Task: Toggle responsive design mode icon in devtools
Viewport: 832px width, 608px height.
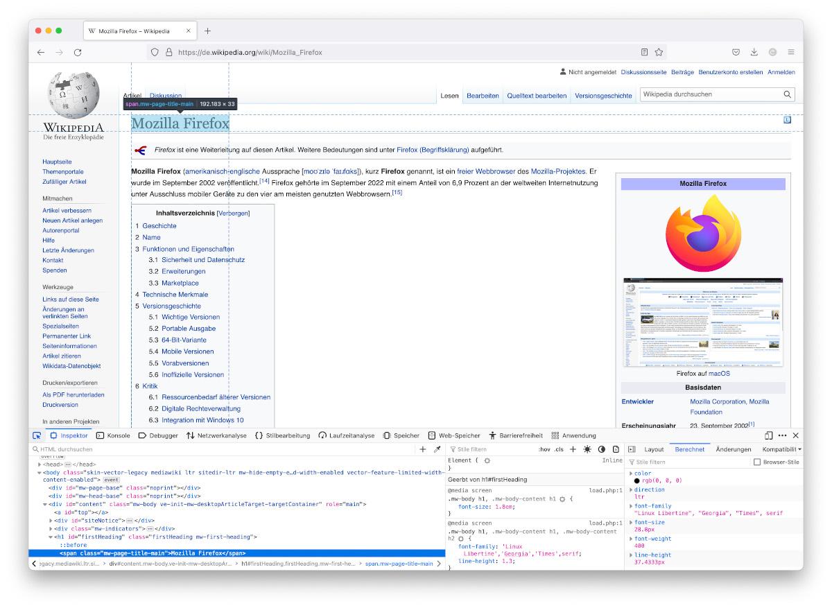Action: point(768,435)
